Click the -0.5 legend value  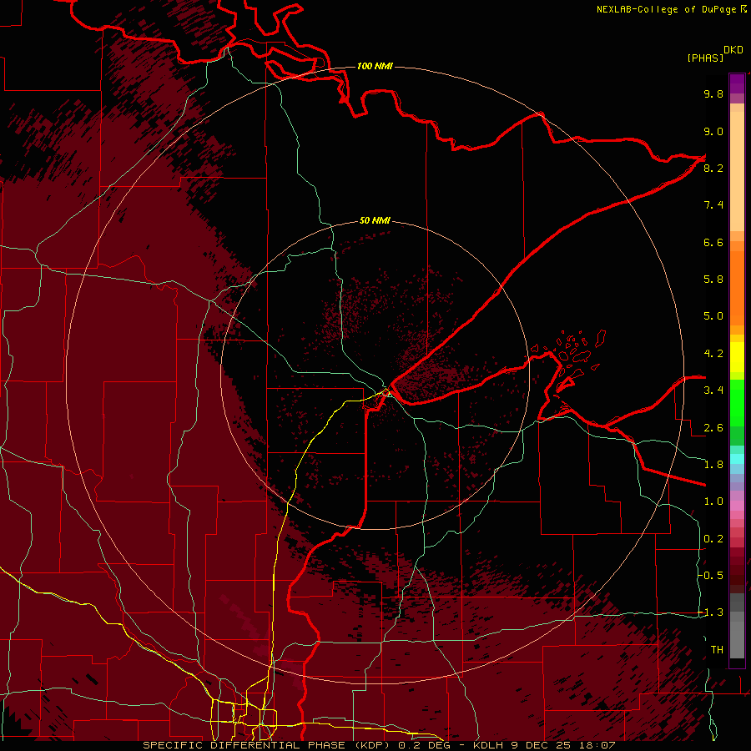(711, 575)
